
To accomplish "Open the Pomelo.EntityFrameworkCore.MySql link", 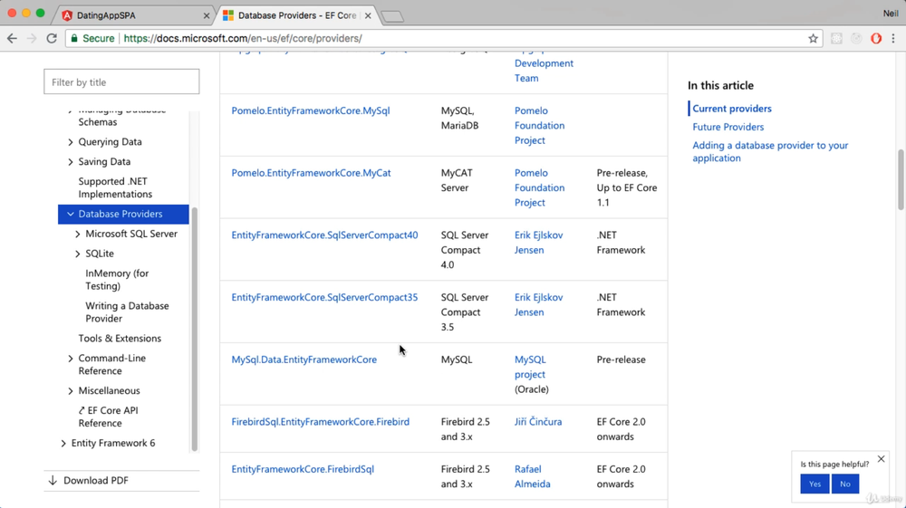I will [x=310, y=110].
